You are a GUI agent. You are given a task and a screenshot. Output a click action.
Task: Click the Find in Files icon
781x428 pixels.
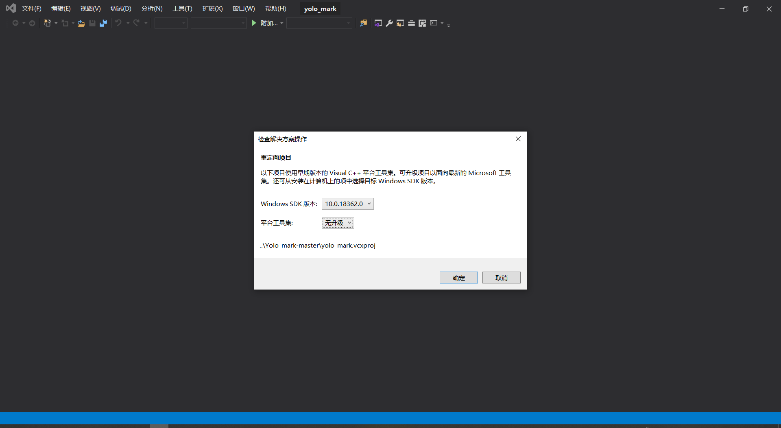(x=363, y=23)
